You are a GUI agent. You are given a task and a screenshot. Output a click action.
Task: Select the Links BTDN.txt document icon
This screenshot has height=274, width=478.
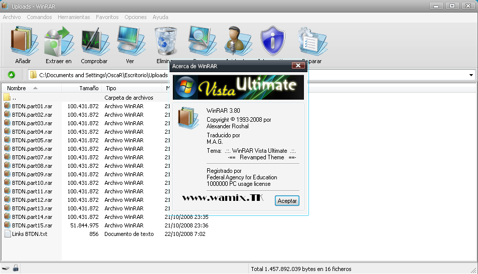pos(8,234)
